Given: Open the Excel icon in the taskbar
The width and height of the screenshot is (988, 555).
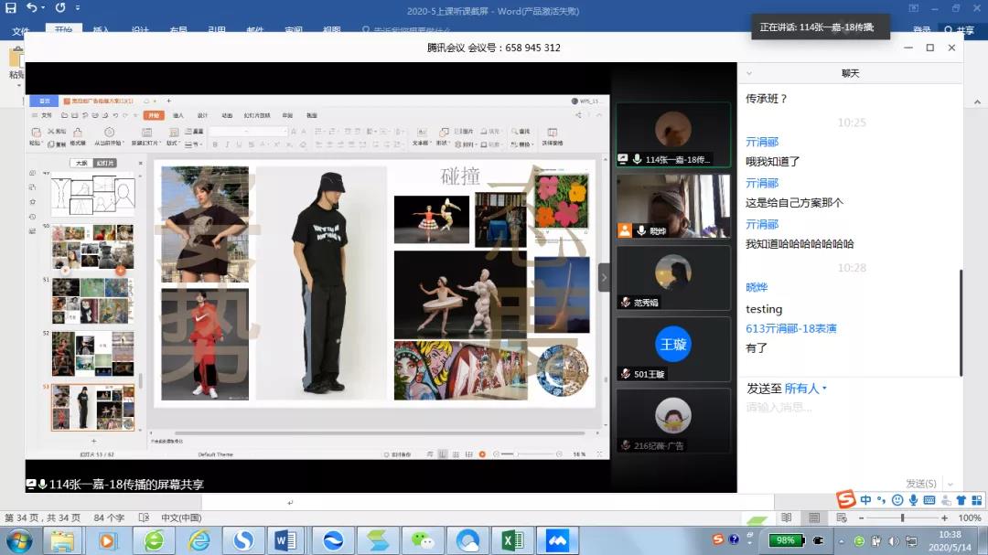Looking at the screenshot, I should [512, 540].
